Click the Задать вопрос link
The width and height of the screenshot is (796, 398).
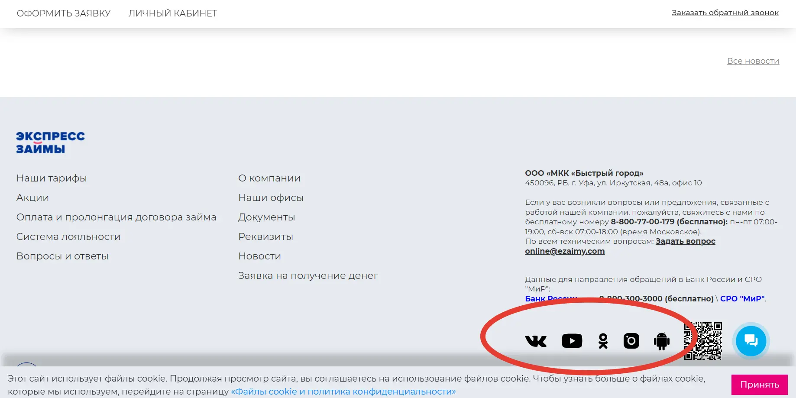coord(686,241)
